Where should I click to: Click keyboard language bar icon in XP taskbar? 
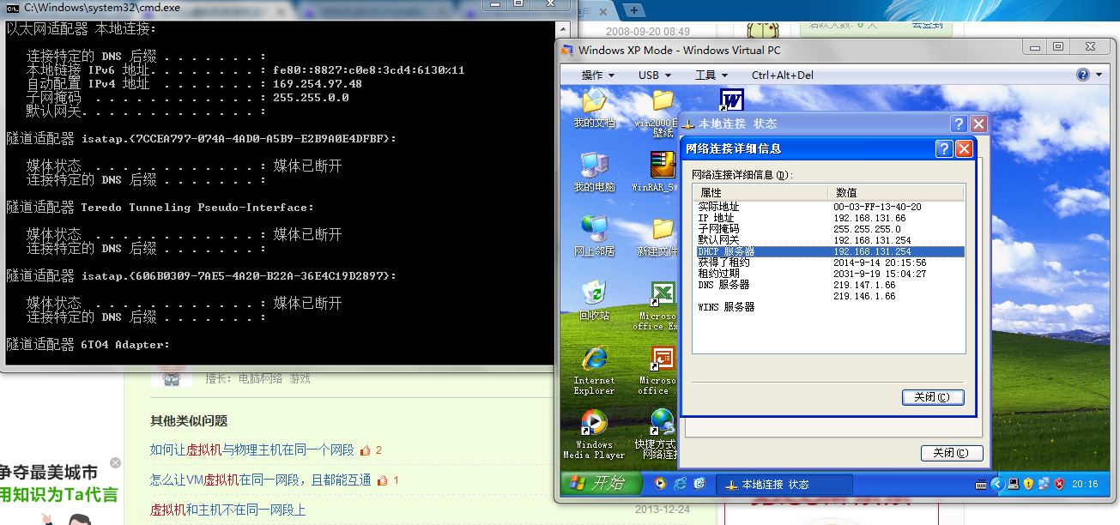(x=980, y=484)
